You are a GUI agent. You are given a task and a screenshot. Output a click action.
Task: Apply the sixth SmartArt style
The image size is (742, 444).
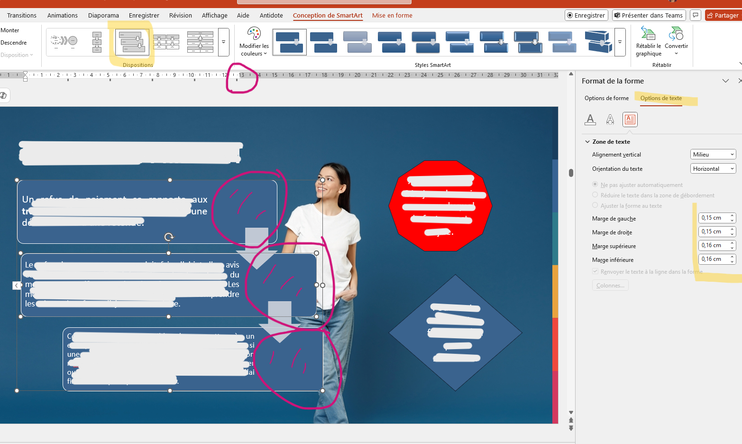point(460,42)
